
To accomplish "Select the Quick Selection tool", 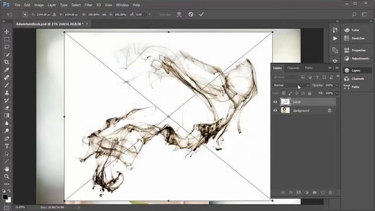I will (x=6, y=55).
